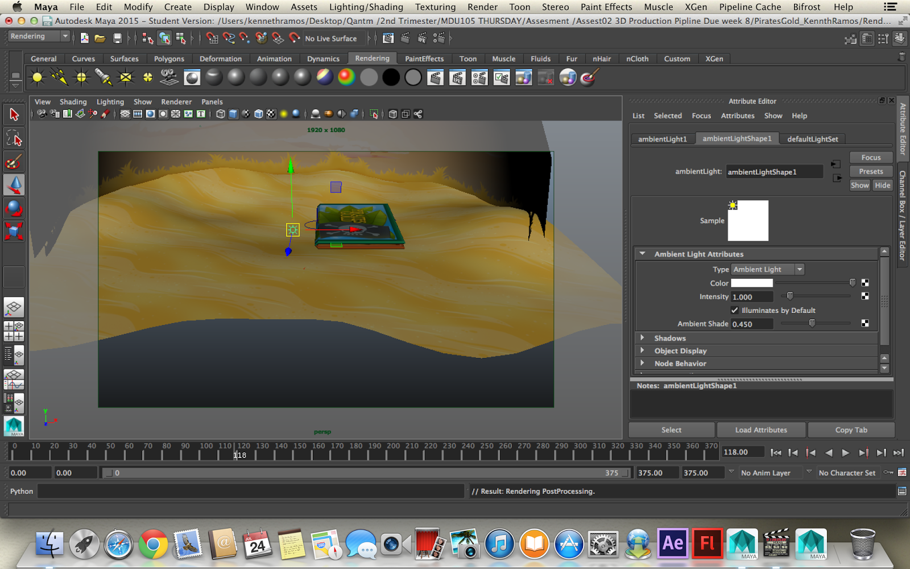Open Google Chrome from the dock
This screenshot has width=910, height=569.
tap(153, 545)
